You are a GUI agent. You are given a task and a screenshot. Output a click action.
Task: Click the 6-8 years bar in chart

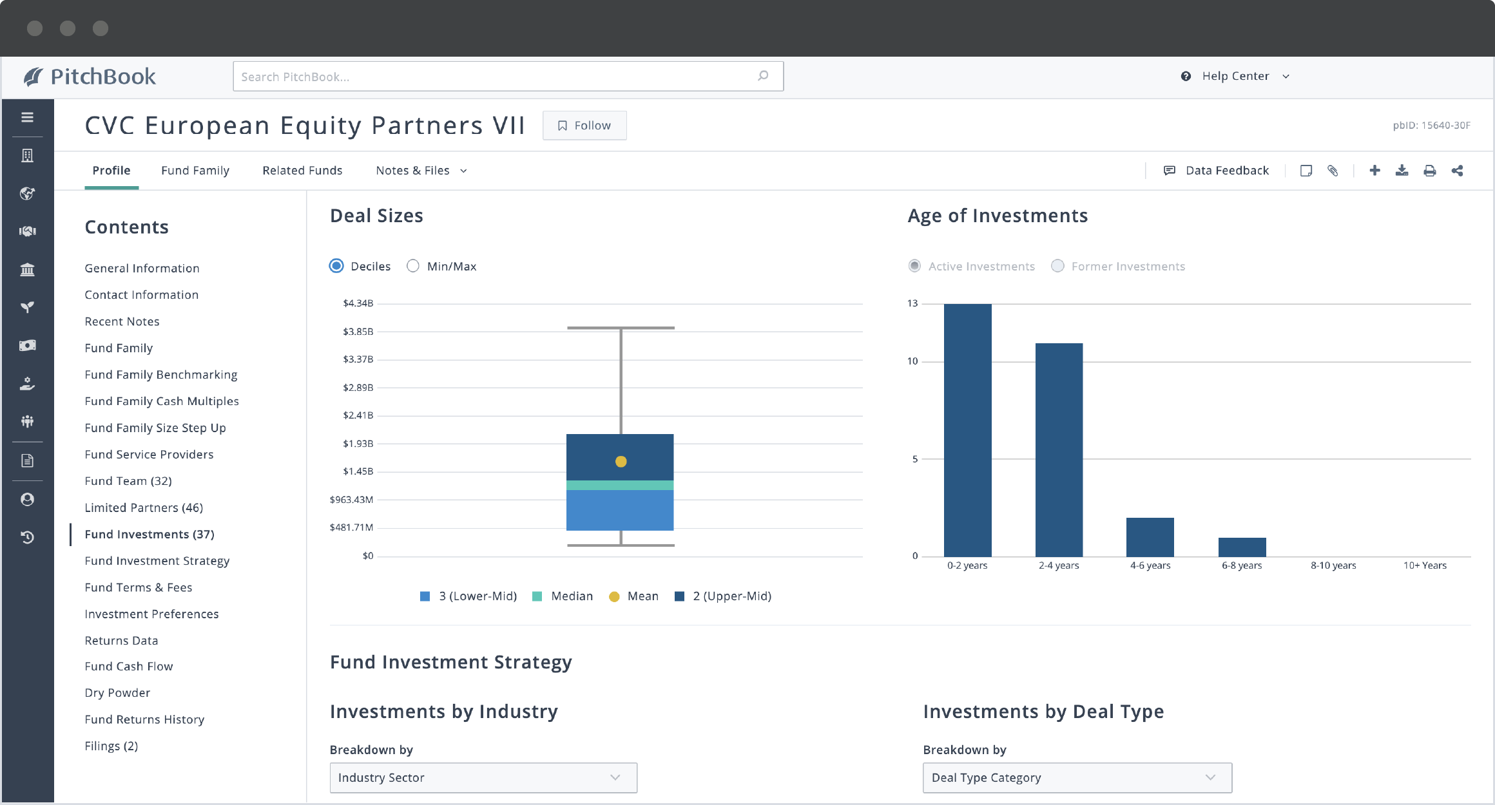[x=1242, y=547]
